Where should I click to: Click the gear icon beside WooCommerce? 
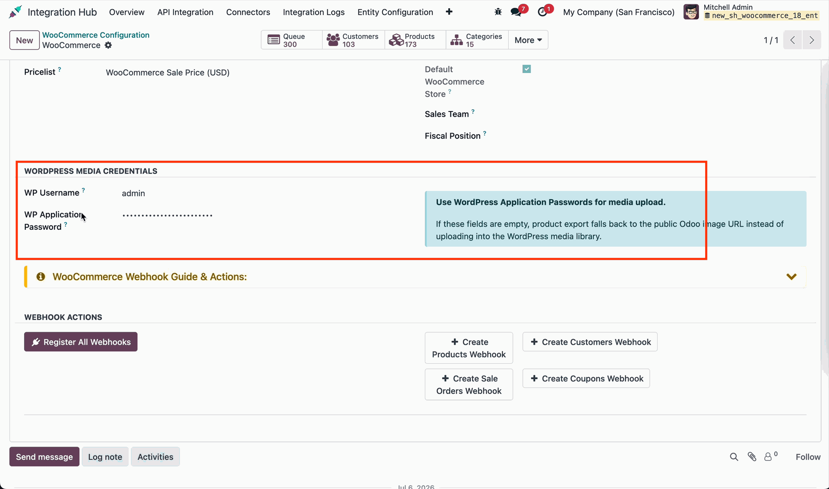tap(108, 45)
